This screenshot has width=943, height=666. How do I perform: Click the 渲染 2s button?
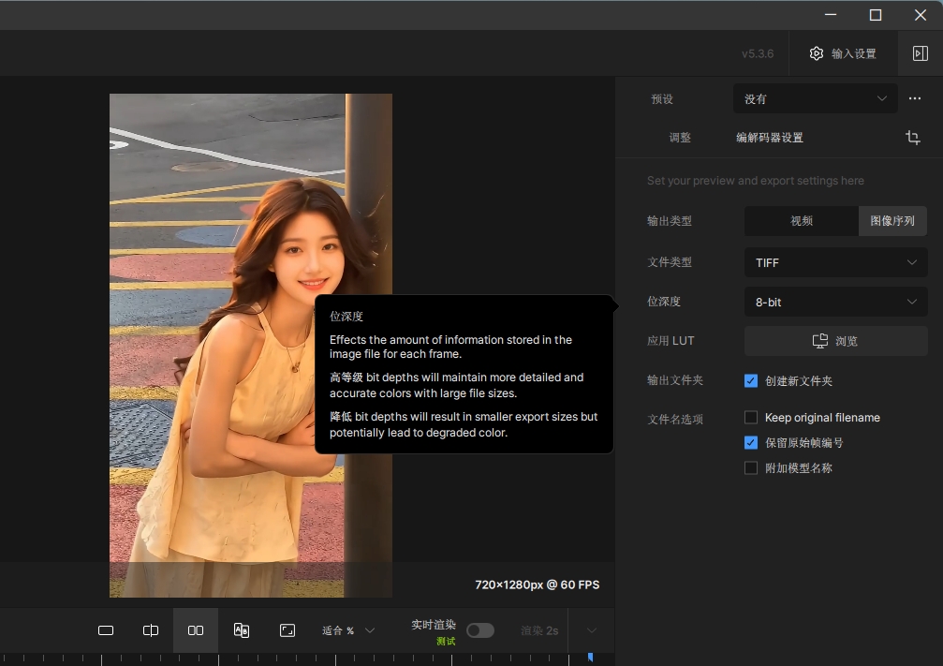538,630
